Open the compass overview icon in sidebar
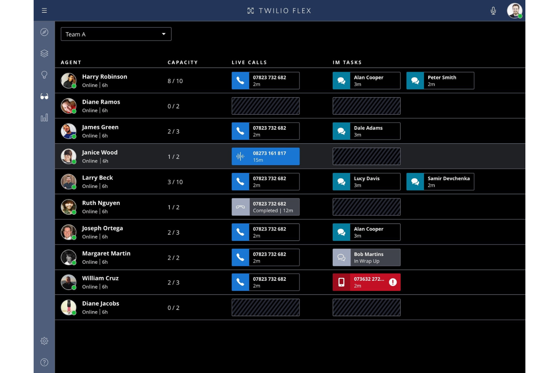The image size is (559, 373). click(x=44, y=32)
